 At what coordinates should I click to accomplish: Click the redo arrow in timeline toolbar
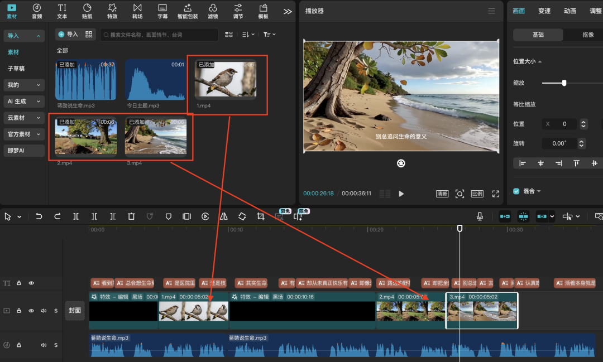57,216
